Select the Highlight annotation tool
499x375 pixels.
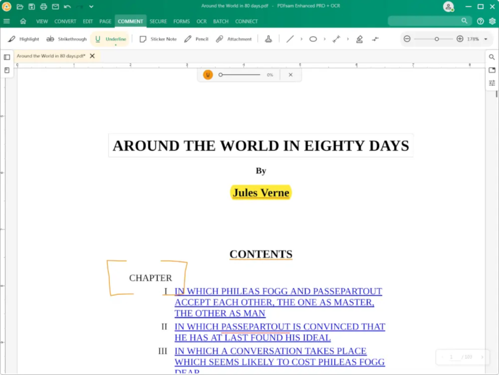click(23, 39)
